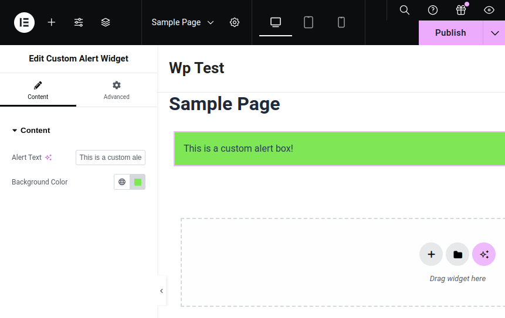Click the Publish button
505x318 pixels.
coord(450,33)
